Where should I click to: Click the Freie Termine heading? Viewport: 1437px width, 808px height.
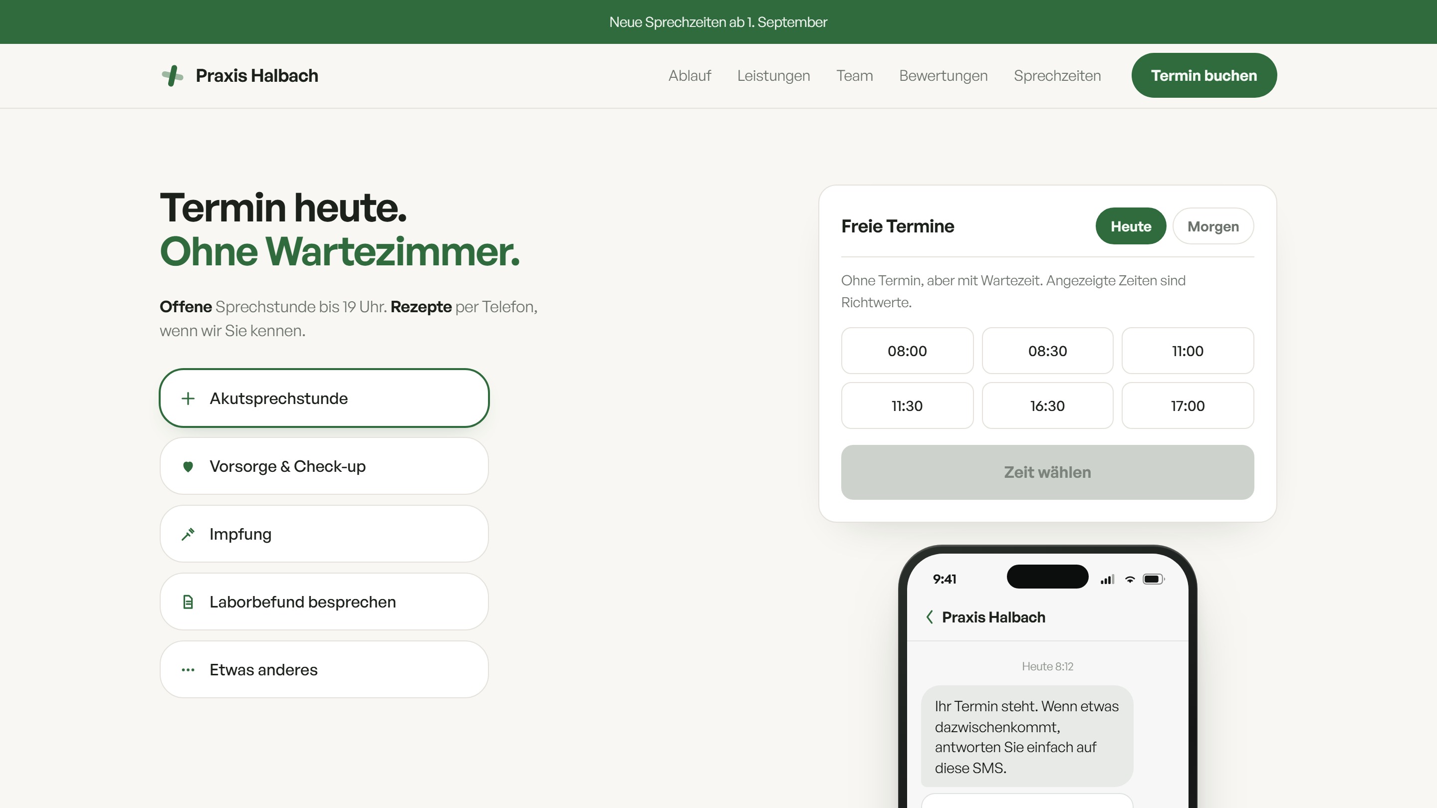click(898, 226)
